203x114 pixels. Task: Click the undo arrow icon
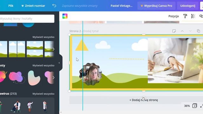54,6
